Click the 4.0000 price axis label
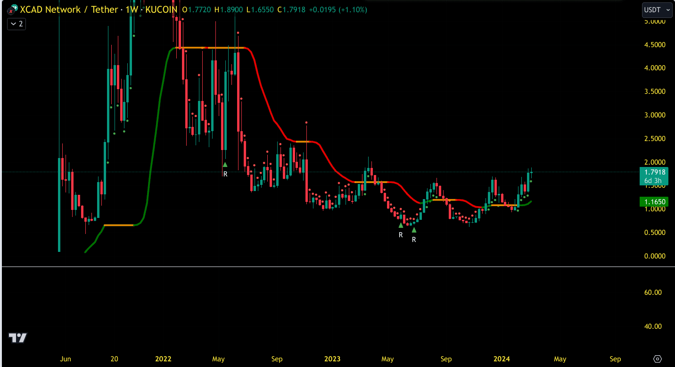675x367 pixels. (x=654, y=68)
